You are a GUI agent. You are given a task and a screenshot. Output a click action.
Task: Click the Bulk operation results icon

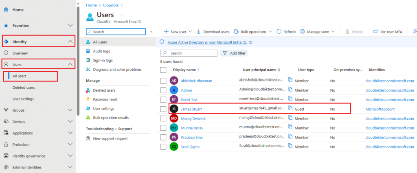(88, 118)
